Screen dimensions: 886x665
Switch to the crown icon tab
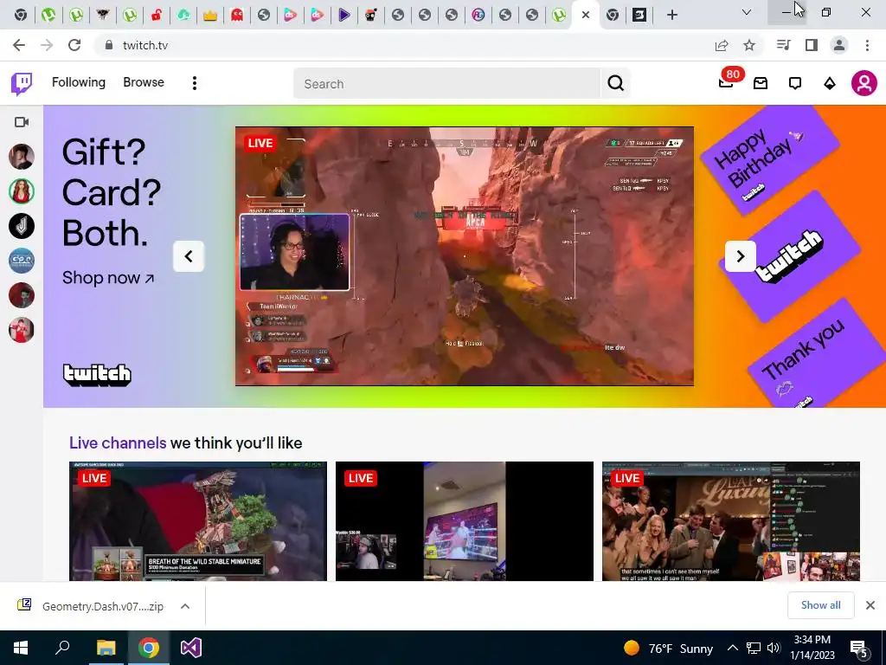(210, 15)
